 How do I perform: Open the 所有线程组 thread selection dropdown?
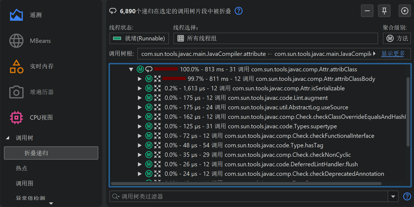click(275, 39)
